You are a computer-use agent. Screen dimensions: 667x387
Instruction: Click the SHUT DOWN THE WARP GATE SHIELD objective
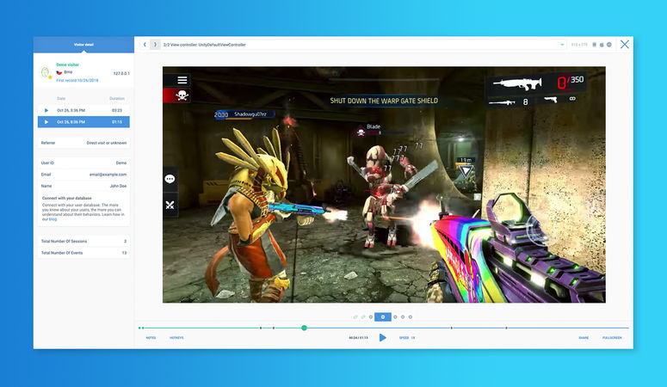coord(384,101)
